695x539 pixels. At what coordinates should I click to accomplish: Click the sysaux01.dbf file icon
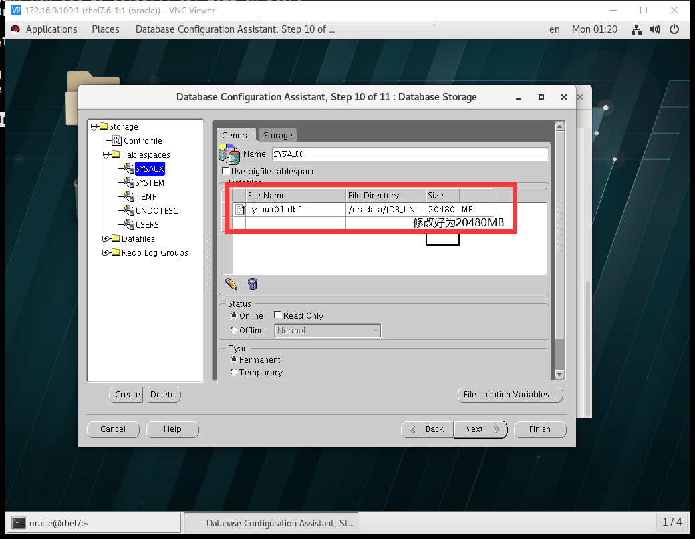[x=239, y=210]
